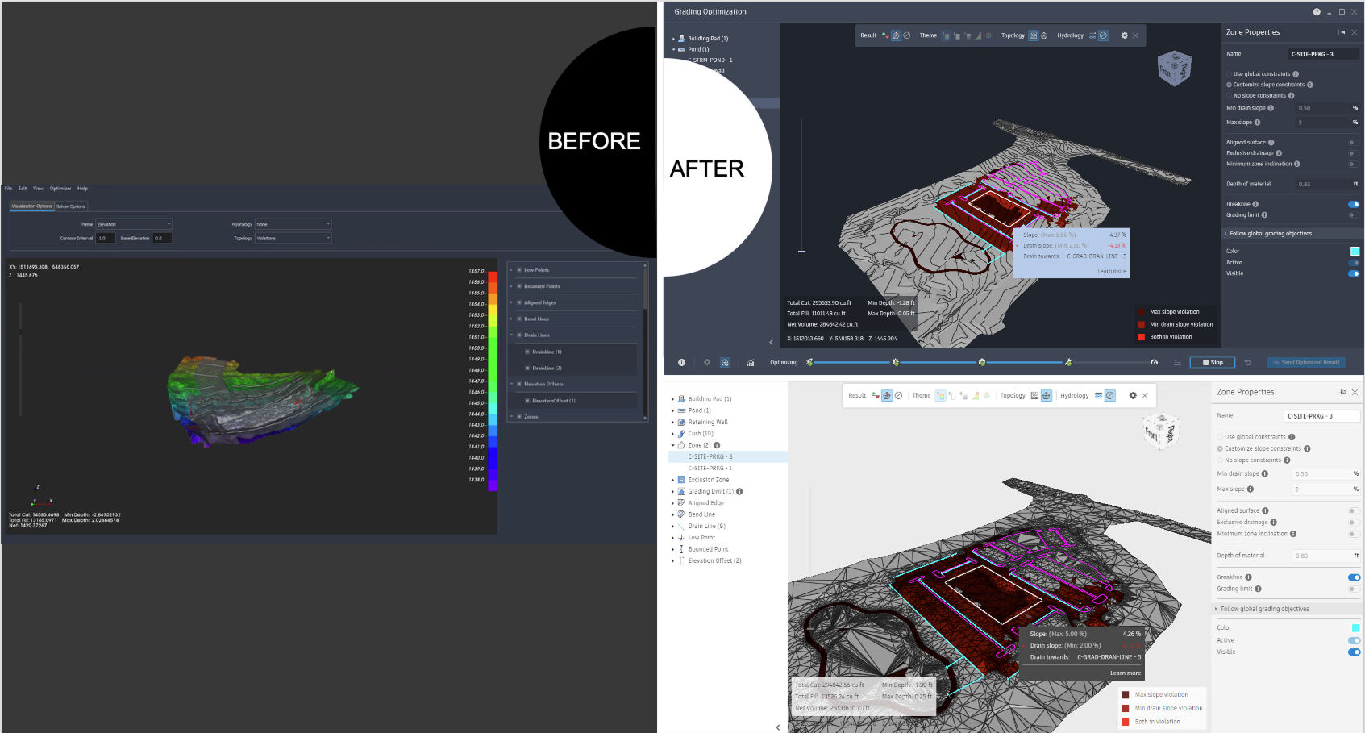Open Topology dropdown showing Violations
Screen dimensions: 1365x733
tap(293, 238)
